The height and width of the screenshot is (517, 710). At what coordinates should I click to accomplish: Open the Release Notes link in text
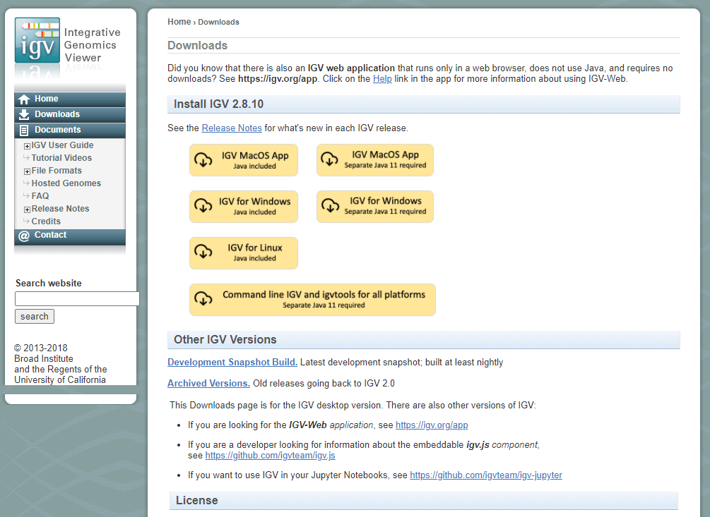(x=232, y=128)
